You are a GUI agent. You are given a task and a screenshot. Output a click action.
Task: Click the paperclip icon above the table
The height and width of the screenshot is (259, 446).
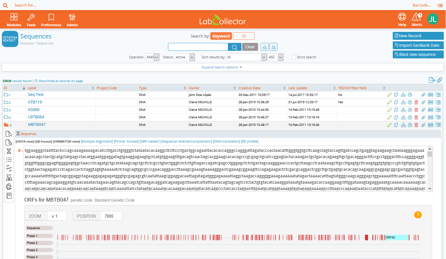click(x=439, y=80)
